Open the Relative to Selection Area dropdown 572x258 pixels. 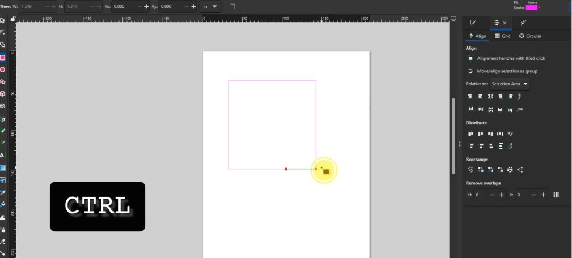click(x=510, y=84)
